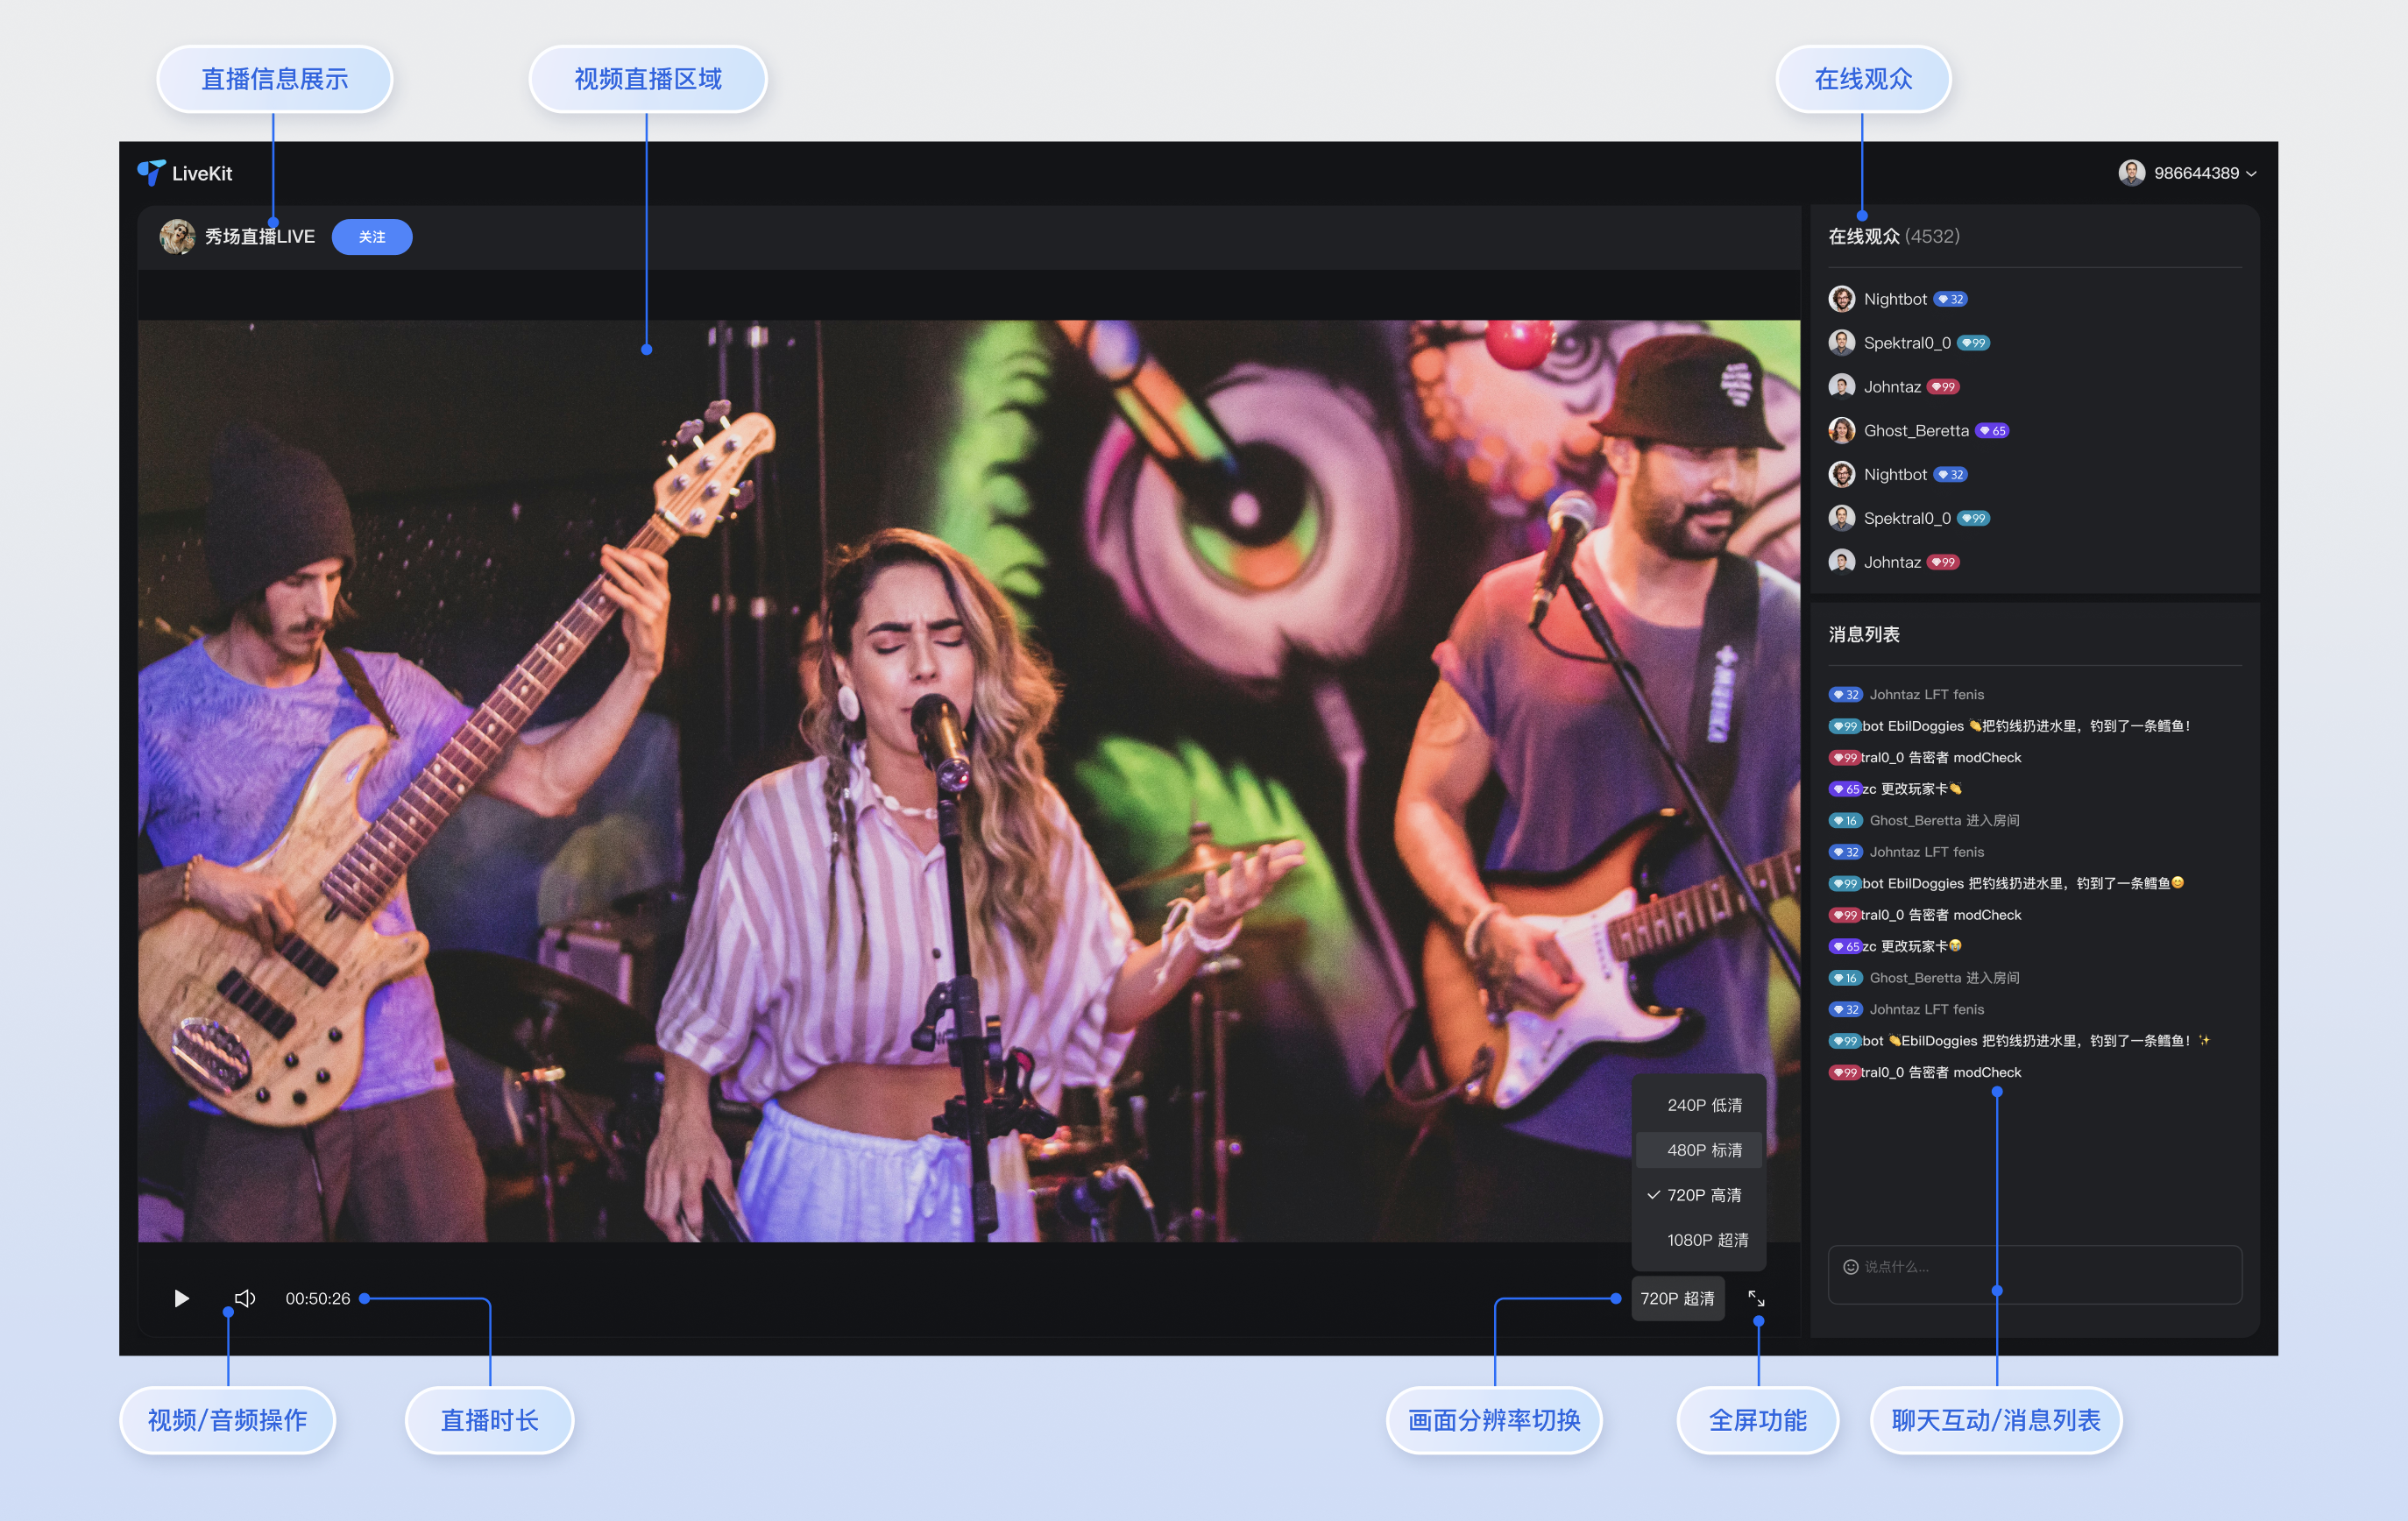Select the 480P 标清 resolution option

(1703, 1150)
